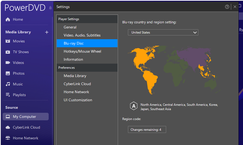The height and width of the screenshot is (145, 243).
Task: Click the Player Settings section header
Action: pyautogui.click(x=87, y=19)
